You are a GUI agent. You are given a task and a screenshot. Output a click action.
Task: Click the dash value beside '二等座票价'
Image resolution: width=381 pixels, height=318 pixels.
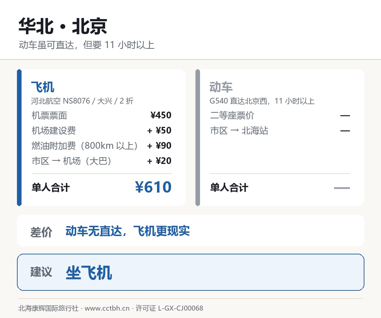(345, 116)
